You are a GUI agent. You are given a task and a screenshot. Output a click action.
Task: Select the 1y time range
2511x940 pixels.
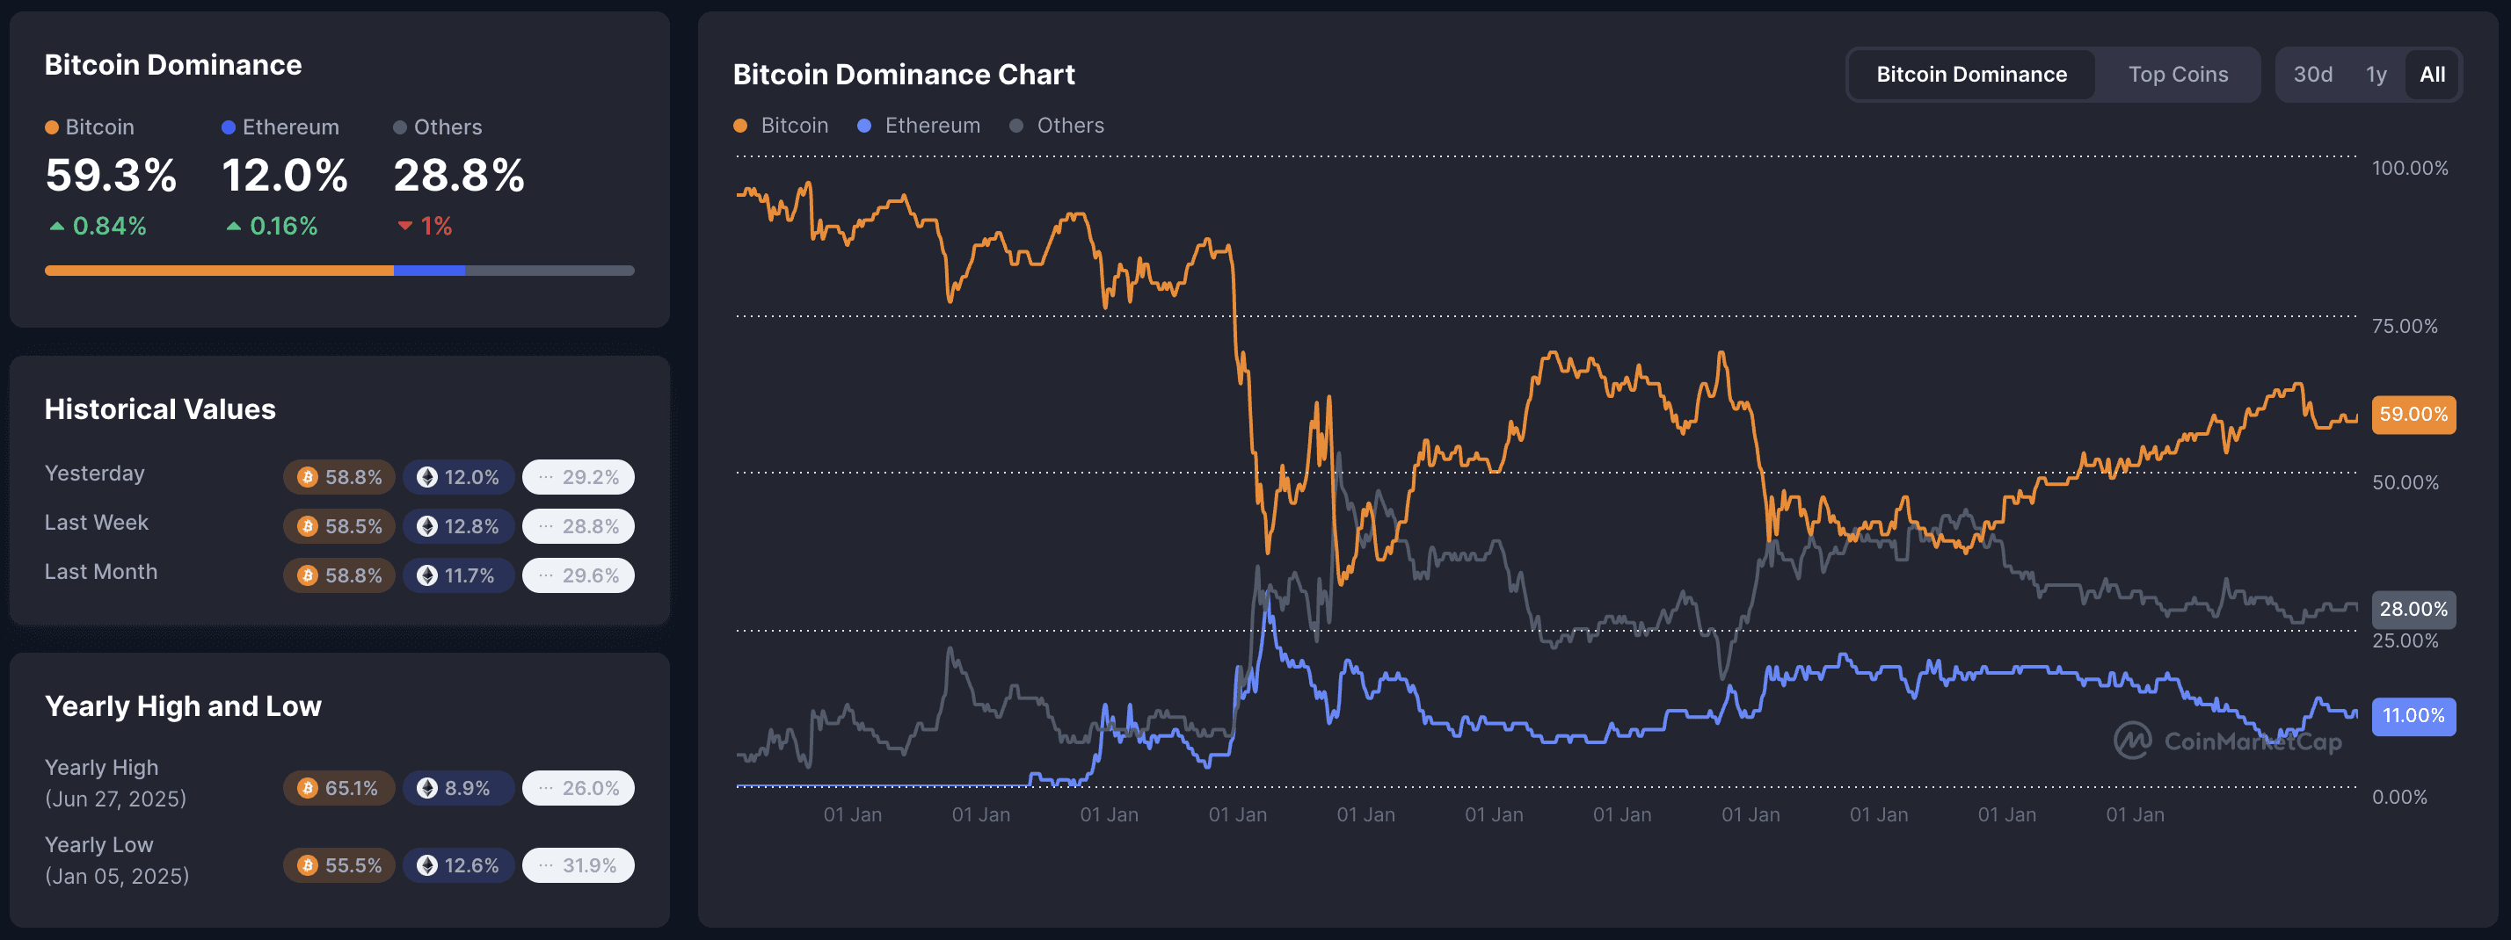[2376, 73]
